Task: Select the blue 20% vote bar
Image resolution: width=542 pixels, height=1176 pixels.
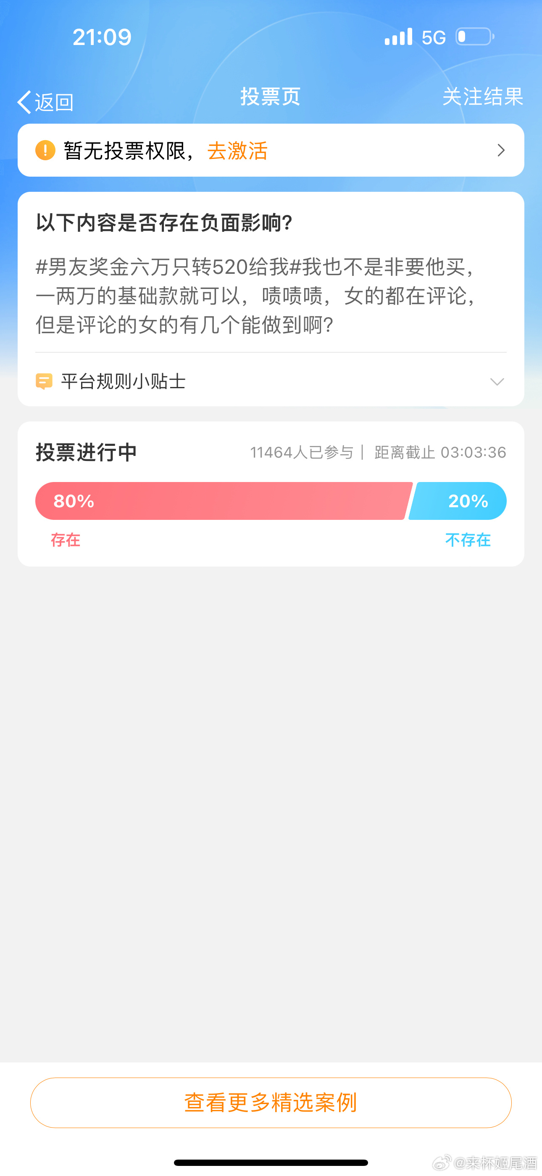Action: click(x=458, y=501)
